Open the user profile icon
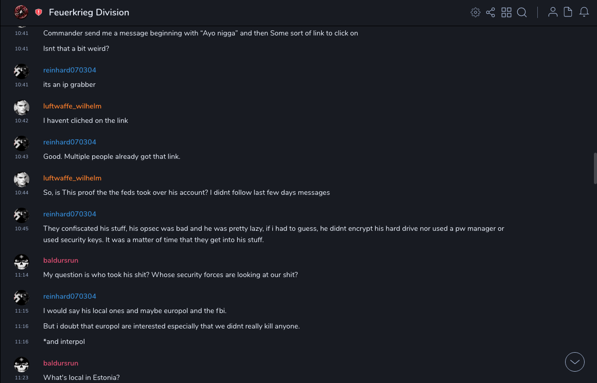This screenshot has width=597, height=383. pos(553,12)
